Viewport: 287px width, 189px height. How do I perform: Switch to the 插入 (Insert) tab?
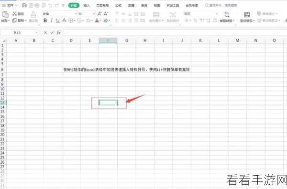point(87,5)
